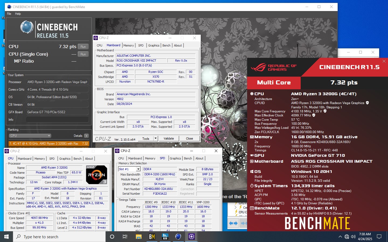Click the Processor CPU-Z window title icon
Image resolution: width=388 pixels, height=242 pixels.
click(7, 151)
